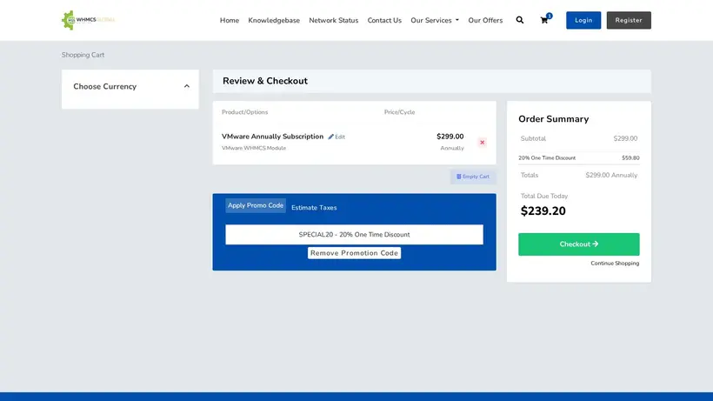713x401 pixels.
Task: Select the Apply Promo Code tab
Action: click(256, 205)
